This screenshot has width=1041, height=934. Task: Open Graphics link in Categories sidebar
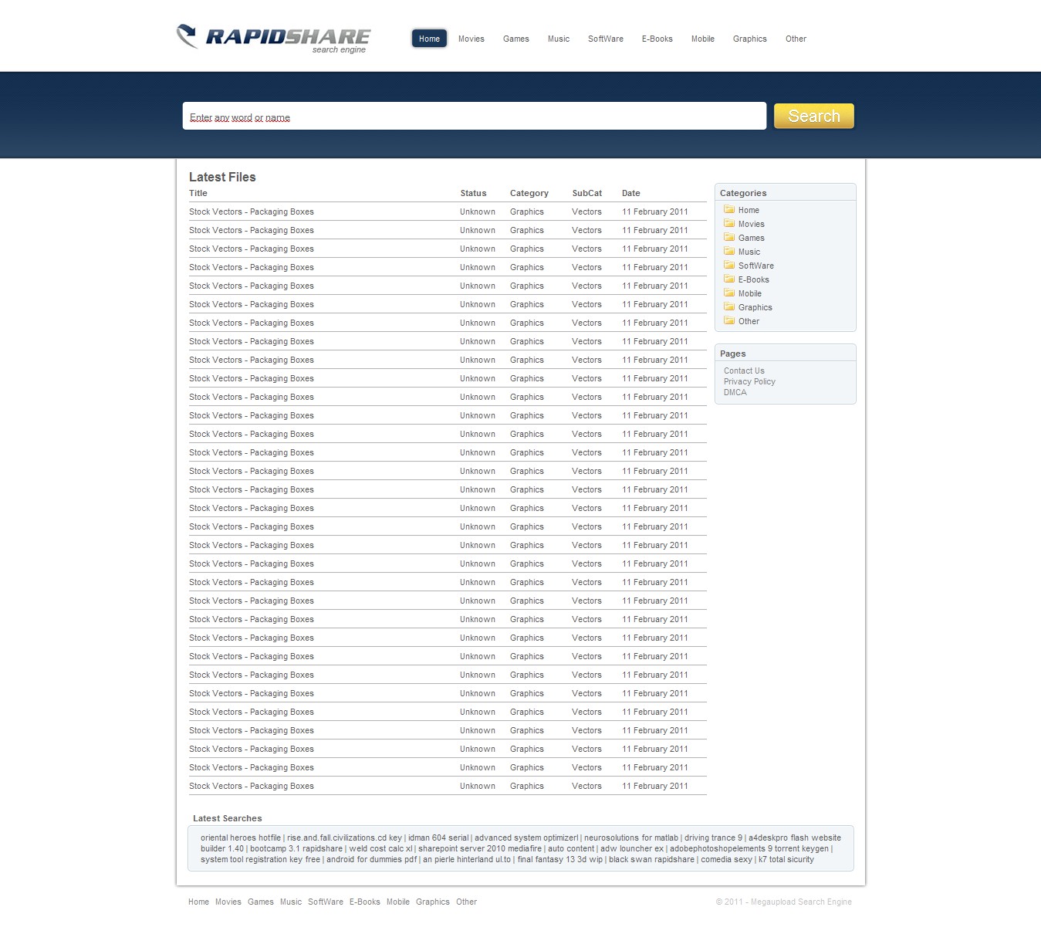pyautogui.click(x=755, y=307)
